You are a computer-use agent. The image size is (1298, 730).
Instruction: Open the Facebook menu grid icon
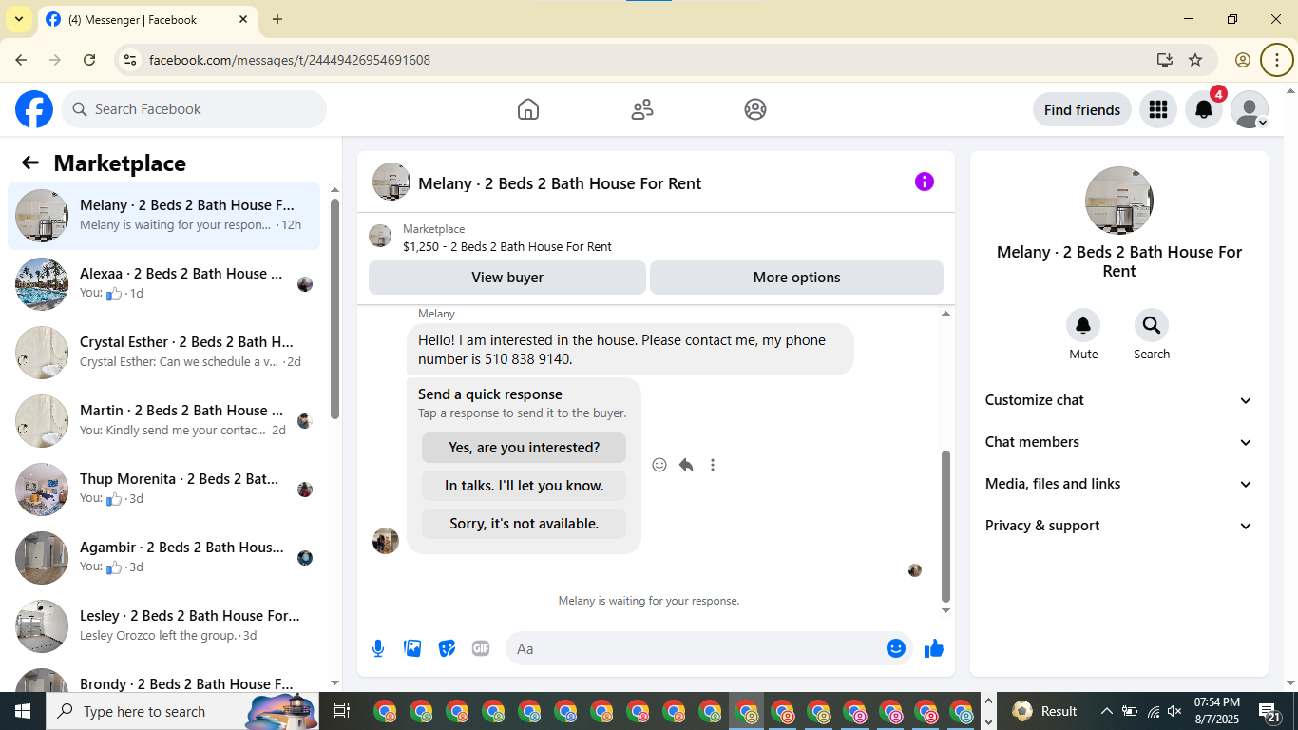pyautogui.click(x=1157, y=109)
